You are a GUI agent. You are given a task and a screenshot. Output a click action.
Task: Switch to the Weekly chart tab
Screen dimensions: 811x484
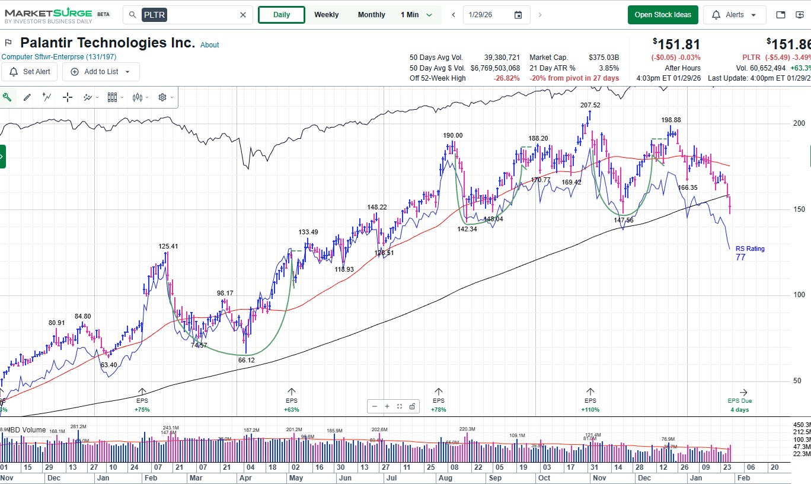(x=327, y=15)
